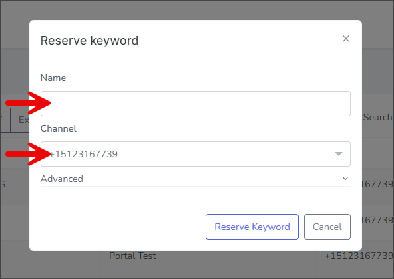The image size is (394, 279).
Task: Expand the Advanced section label
Action: (x=62, y=179)
